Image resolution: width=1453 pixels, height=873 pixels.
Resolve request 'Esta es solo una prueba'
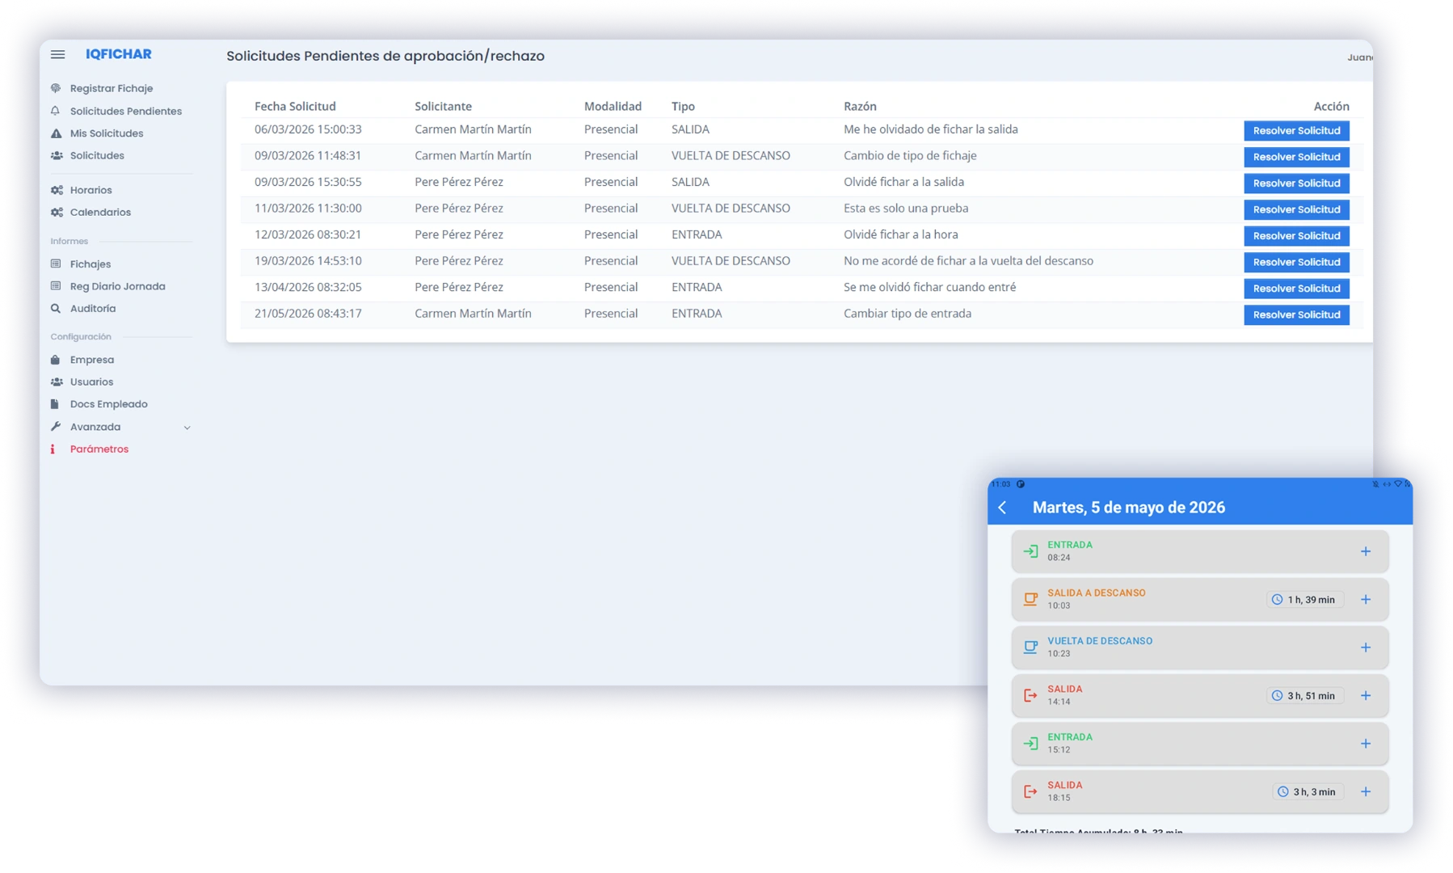click(x=1296, y=209)
